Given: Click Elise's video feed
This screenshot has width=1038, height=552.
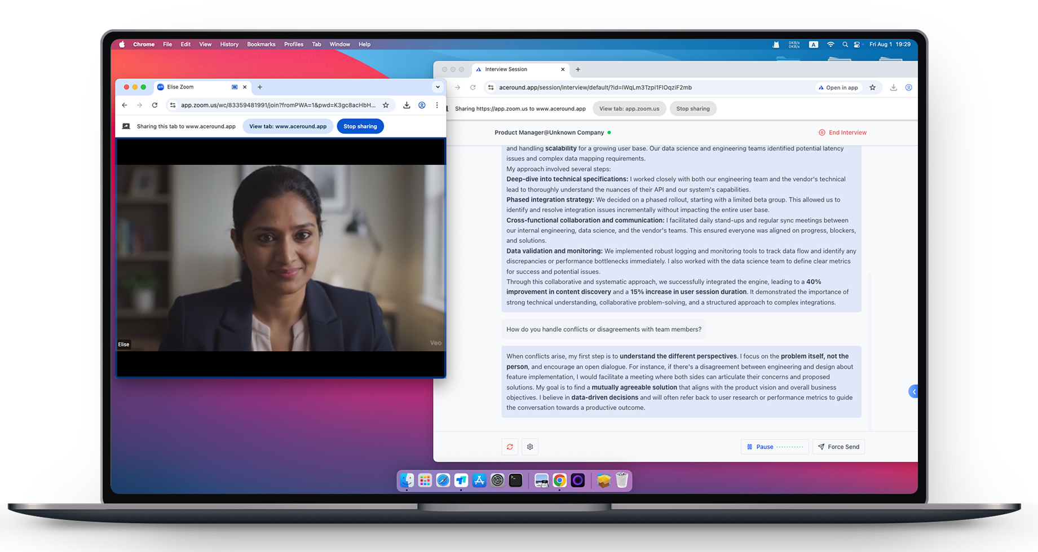Looking at the screenshot, I should coord(280,258).
